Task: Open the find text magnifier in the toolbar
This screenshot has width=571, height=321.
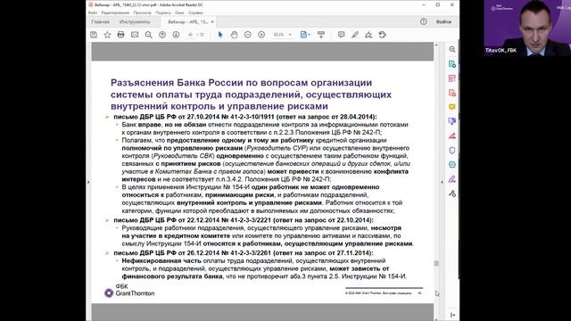Action: (149, 35)
